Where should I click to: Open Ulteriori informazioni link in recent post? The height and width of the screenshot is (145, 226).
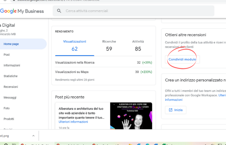(73, 122)
